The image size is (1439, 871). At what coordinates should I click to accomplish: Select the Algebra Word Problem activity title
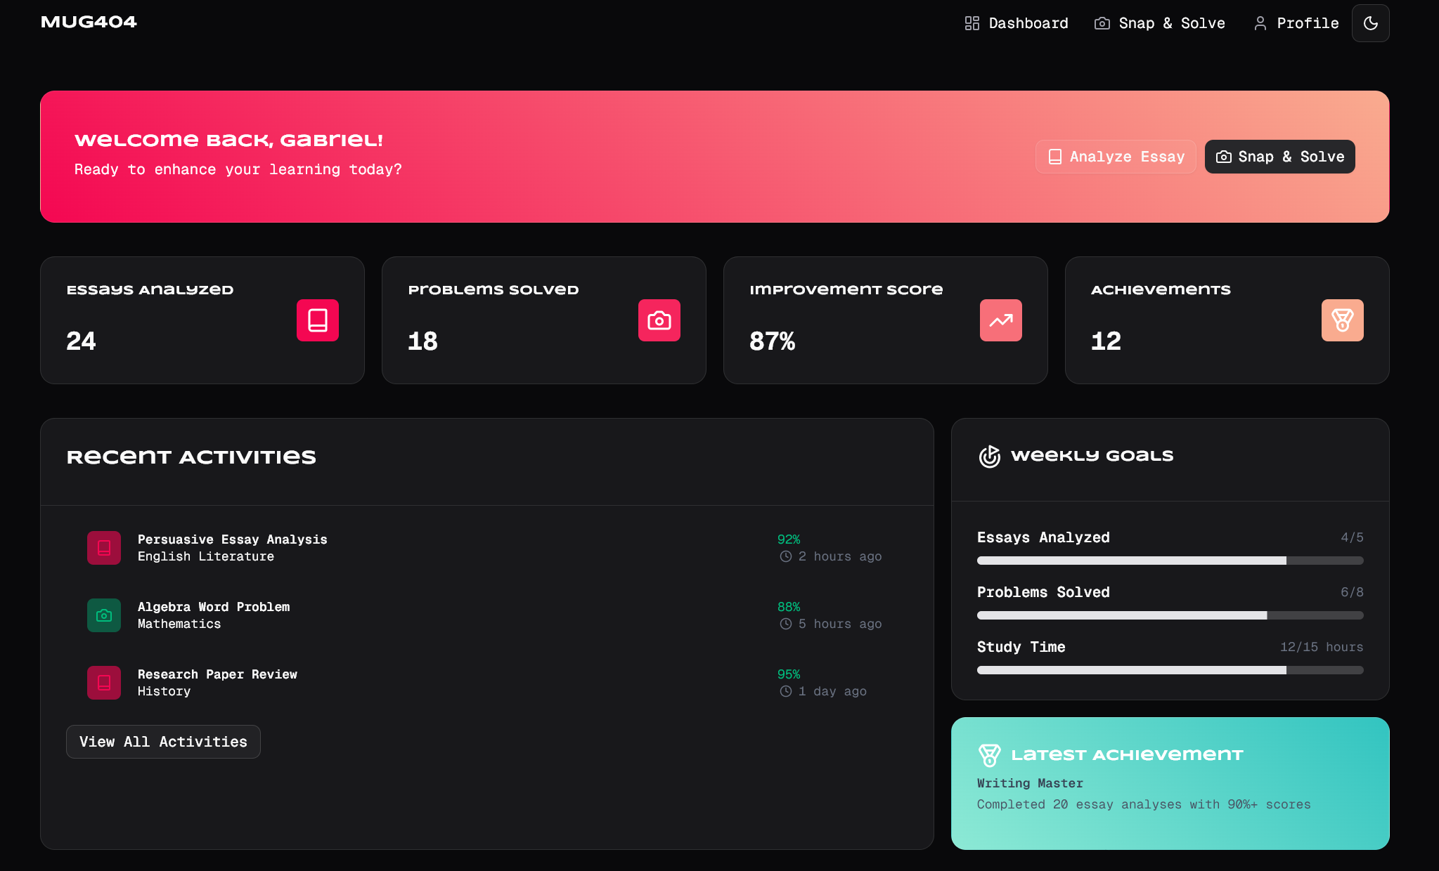(x=214, y=607)
